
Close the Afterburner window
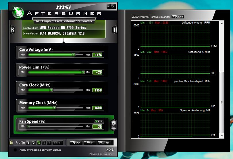(113, 6)
